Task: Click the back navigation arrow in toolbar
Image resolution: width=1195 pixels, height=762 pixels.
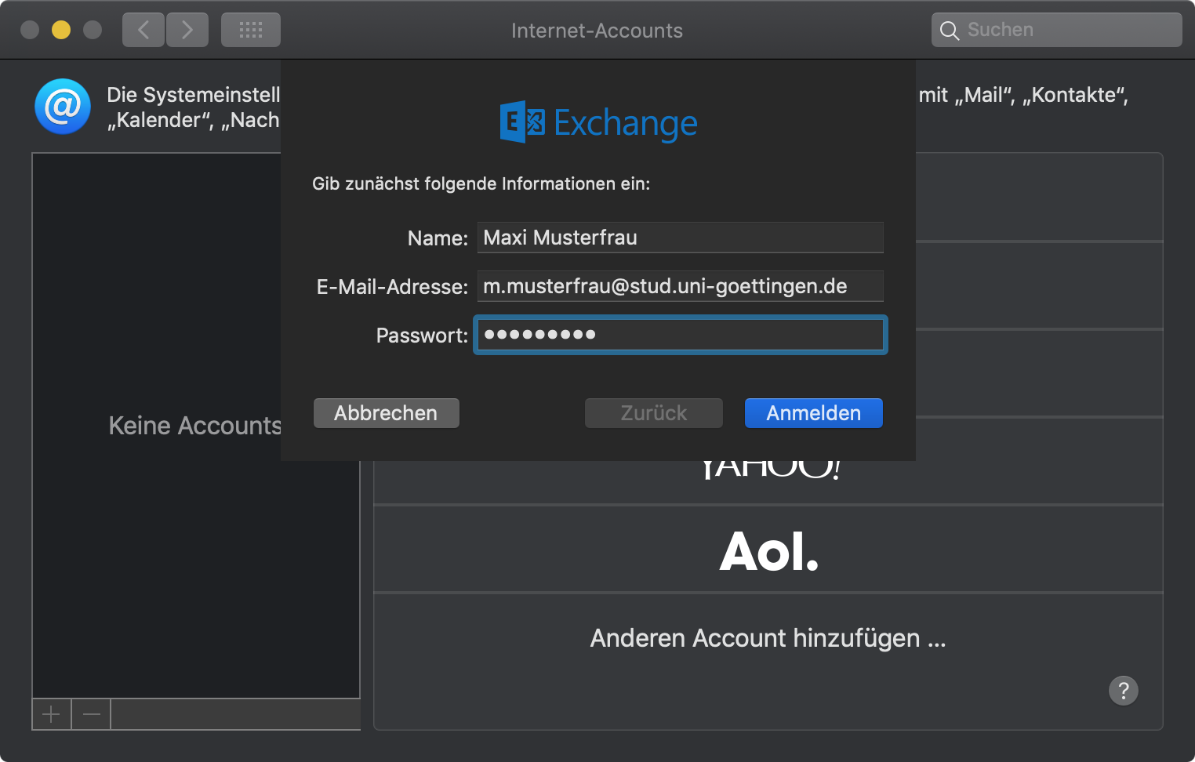Action: click(143, 30)
